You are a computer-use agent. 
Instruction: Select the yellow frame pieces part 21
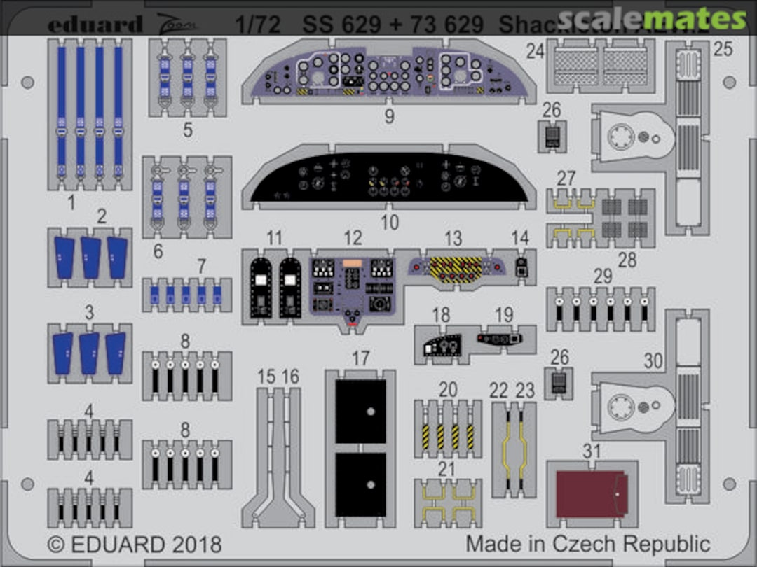448,503
